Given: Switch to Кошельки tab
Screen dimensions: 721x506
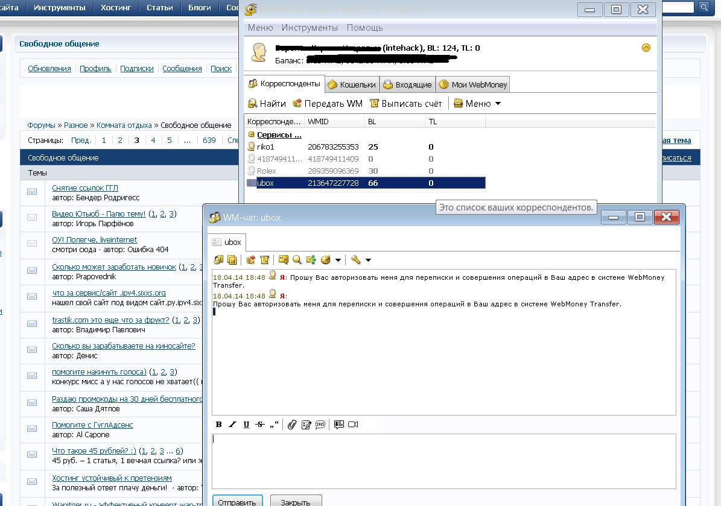Looking at the screenshot, I should pyautogui.click(x=352, y=84).
